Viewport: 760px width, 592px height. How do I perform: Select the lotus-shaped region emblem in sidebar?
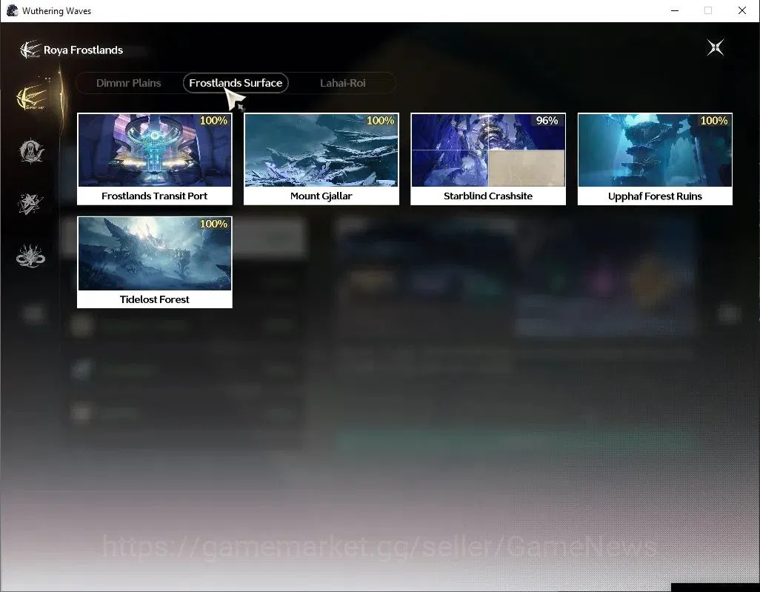click(x=30, y=256)
